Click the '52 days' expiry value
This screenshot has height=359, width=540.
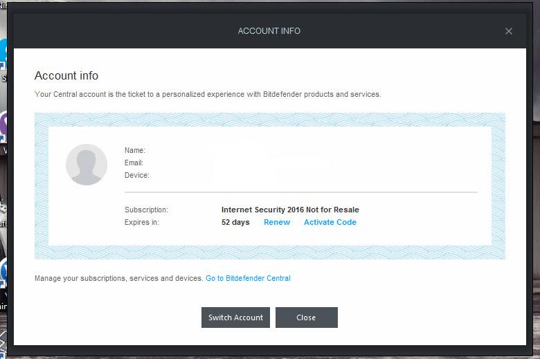point(235,222)
